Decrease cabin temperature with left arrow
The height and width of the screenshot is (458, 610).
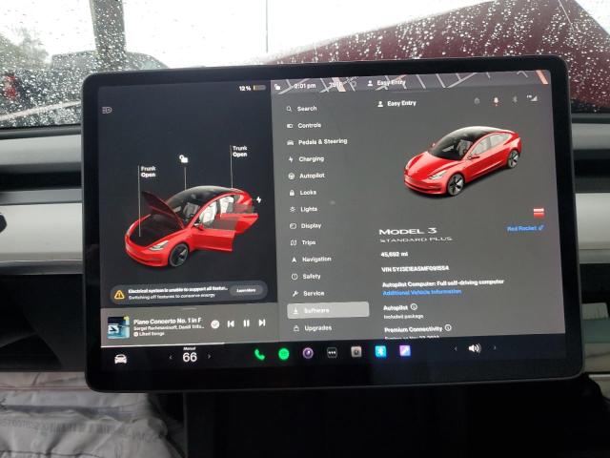[171, 357]
